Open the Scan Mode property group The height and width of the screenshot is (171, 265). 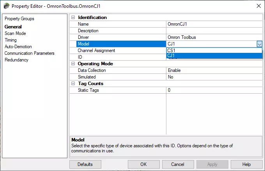pos(15,33)
